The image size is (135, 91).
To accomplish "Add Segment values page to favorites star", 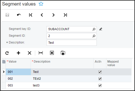I will coord(41,4).
